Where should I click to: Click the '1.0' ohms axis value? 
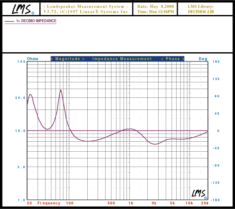(x=21, y=200)
